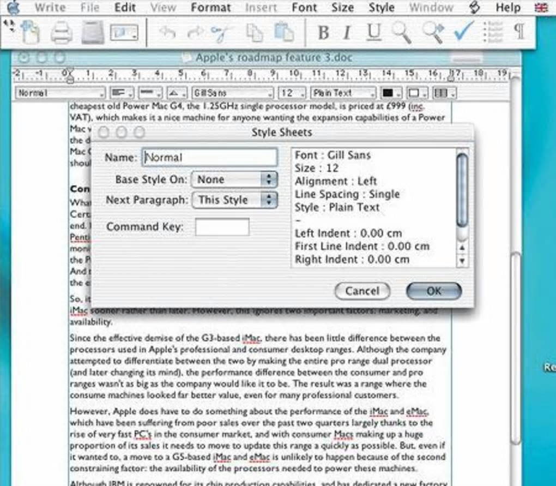This screenshot has height=486, width=556.
Task: Click 'Left Indent : 0.00 cm' attribute line
Action: 348,233
